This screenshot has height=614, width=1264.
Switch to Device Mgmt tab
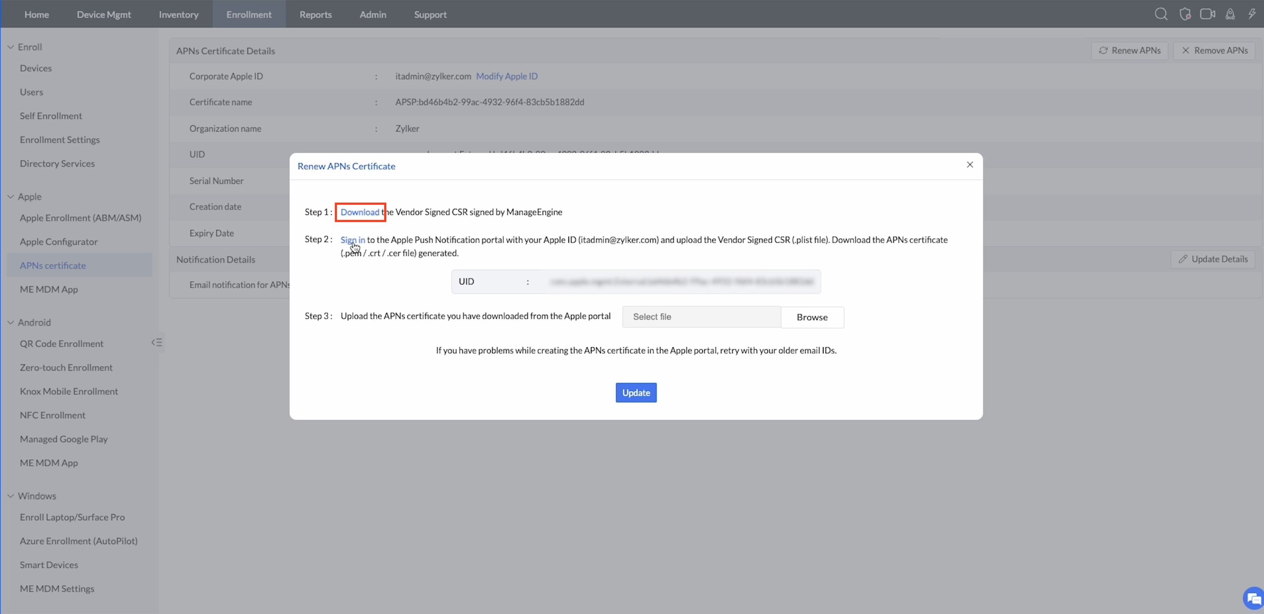[103, 14]
